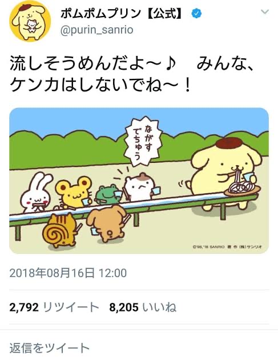Image resolution: width=278 pixels, height=360 pixels.
Task: Click the tweet text about 流しそうめん
Action: (132, 75)
